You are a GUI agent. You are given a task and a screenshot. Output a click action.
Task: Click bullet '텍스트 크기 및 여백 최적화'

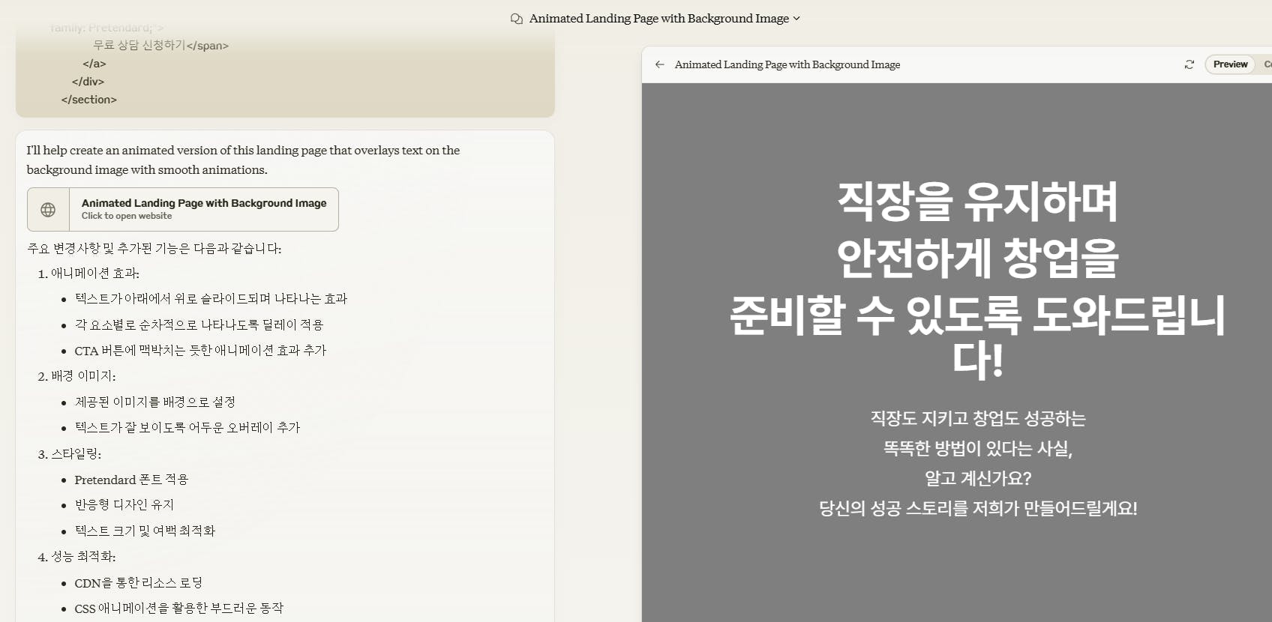[145, 531]
